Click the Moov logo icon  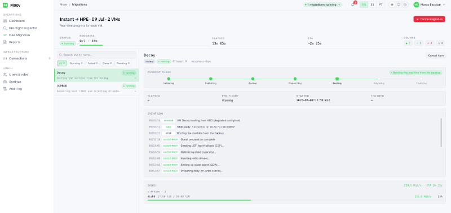coord(5,5)
